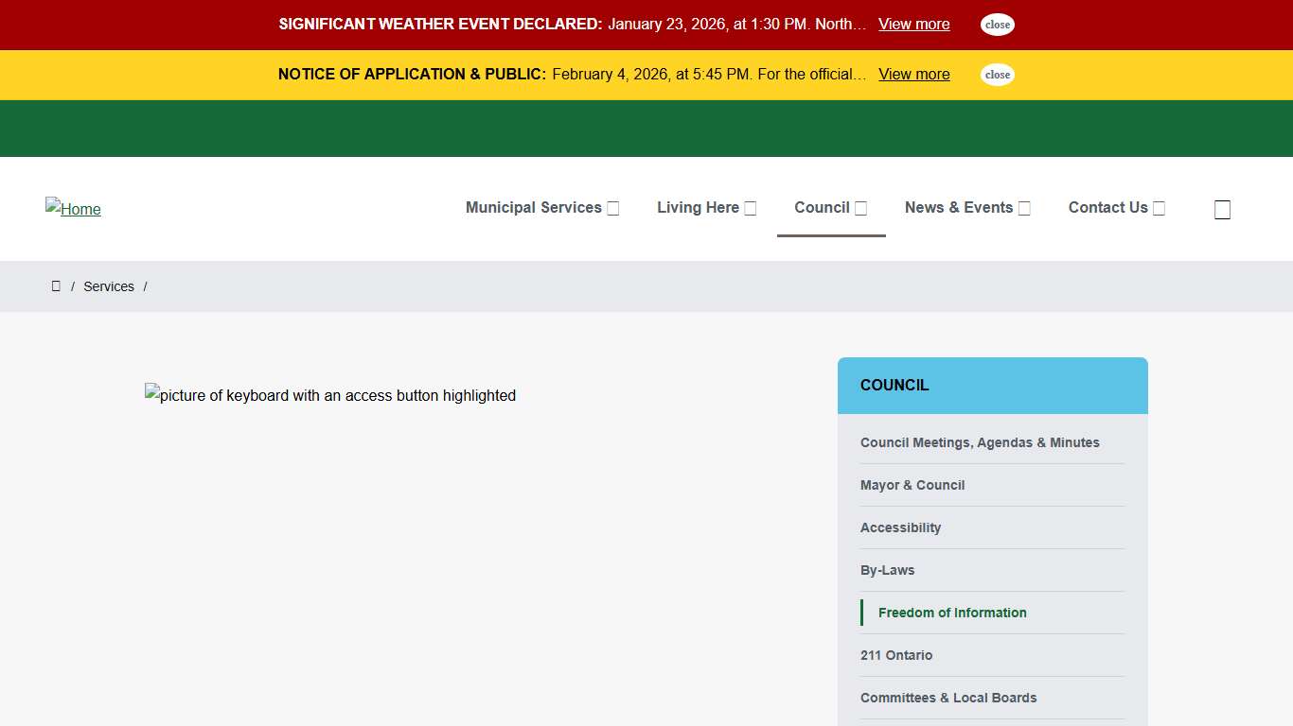View more on the public notice
Screen dimensions: 1293x726
(913, 75)
